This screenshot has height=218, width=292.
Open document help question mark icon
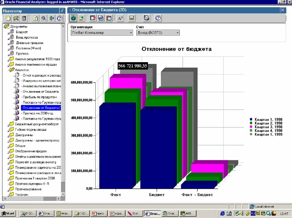click(158, 18)
